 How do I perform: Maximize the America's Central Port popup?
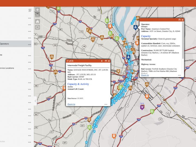click(180, 20)
